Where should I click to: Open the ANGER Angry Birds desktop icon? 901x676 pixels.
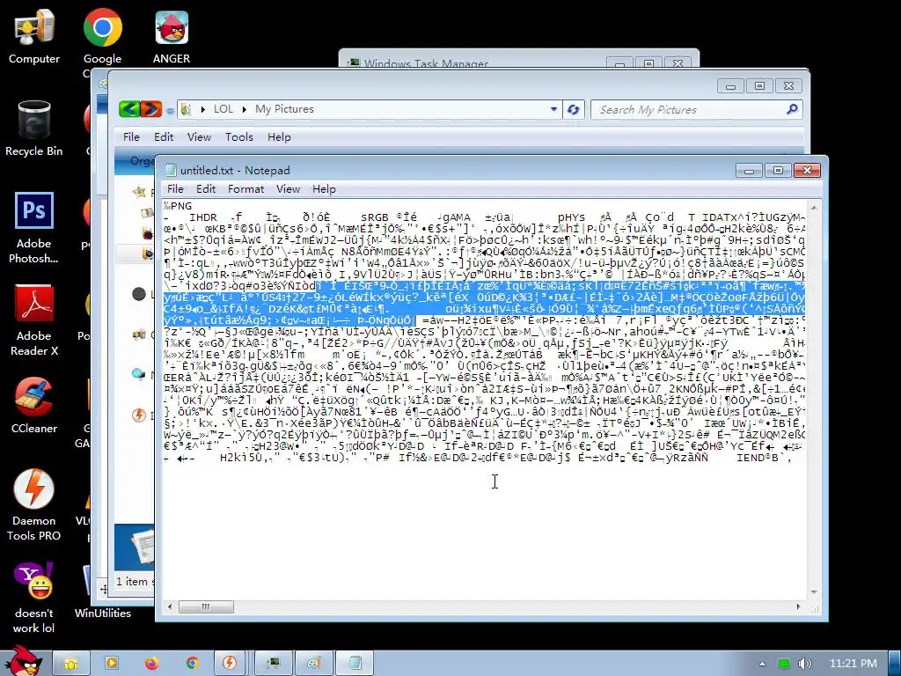pyautogui.click(x=172, y=35)
